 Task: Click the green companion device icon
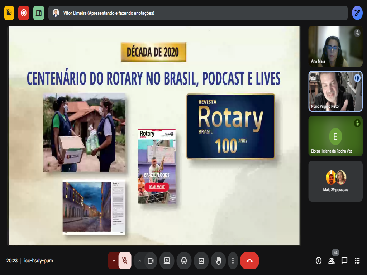[x=39, y=13]
